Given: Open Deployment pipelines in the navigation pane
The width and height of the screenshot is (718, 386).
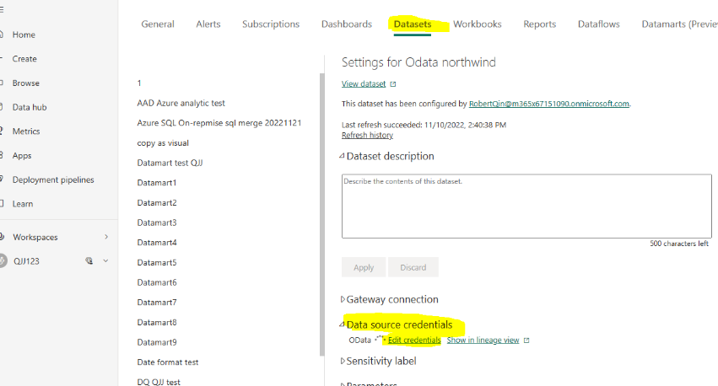Looking at the screenshot, I should [53, 180].
